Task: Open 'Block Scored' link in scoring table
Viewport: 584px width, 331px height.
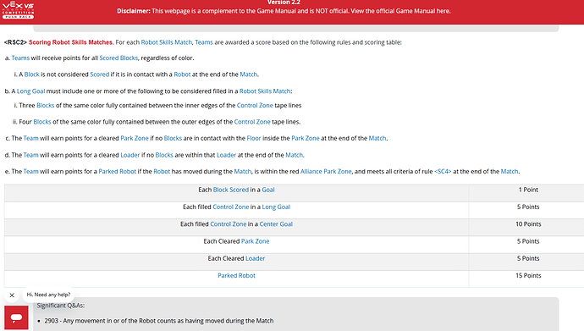Action: point(230,190)
